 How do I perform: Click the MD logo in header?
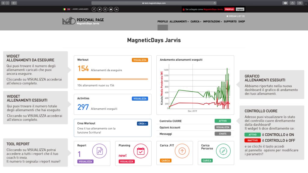pos(69,21)
